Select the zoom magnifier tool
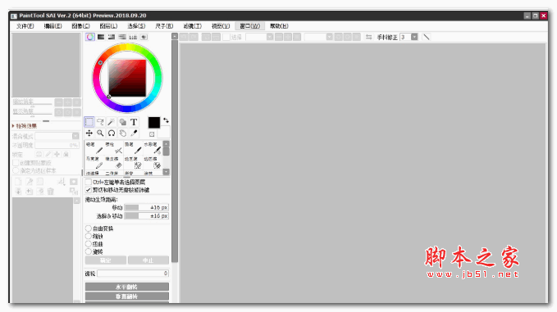Screen dimensions: 557x312 pos(100,133)
